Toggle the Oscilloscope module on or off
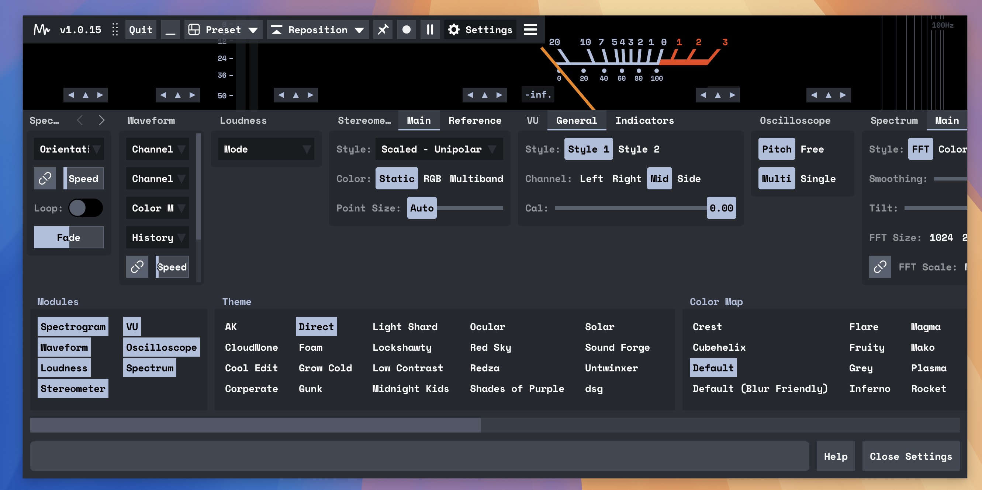982x490 pixels. [x=161, y=347]
